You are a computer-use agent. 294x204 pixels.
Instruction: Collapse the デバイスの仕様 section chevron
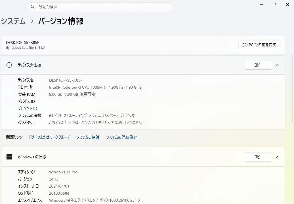(x=278, y=65)
